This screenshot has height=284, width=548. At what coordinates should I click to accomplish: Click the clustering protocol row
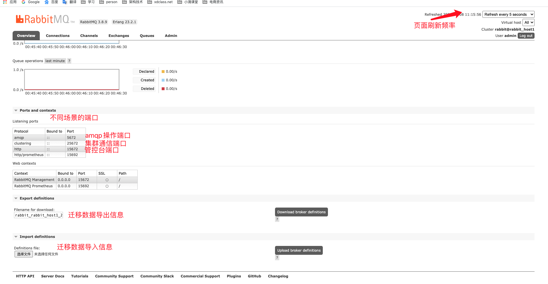49,143
